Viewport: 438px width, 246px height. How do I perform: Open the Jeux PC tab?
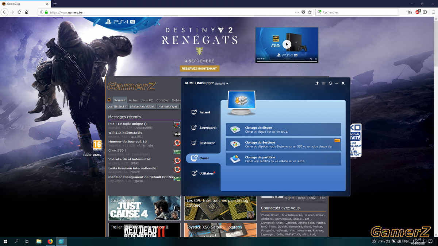click(147, 100)
